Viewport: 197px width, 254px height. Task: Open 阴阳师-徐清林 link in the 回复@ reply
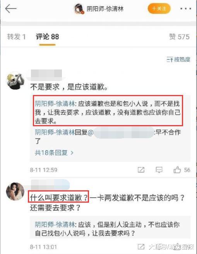[55, 132]
